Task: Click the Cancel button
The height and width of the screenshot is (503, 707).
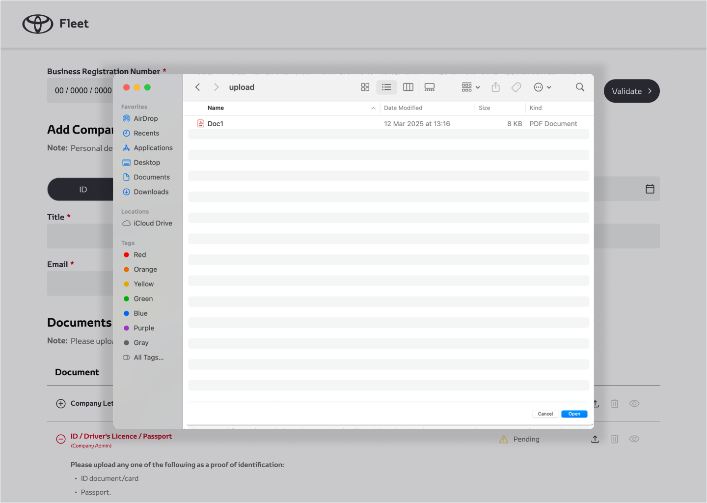Action: coord(545,414)
